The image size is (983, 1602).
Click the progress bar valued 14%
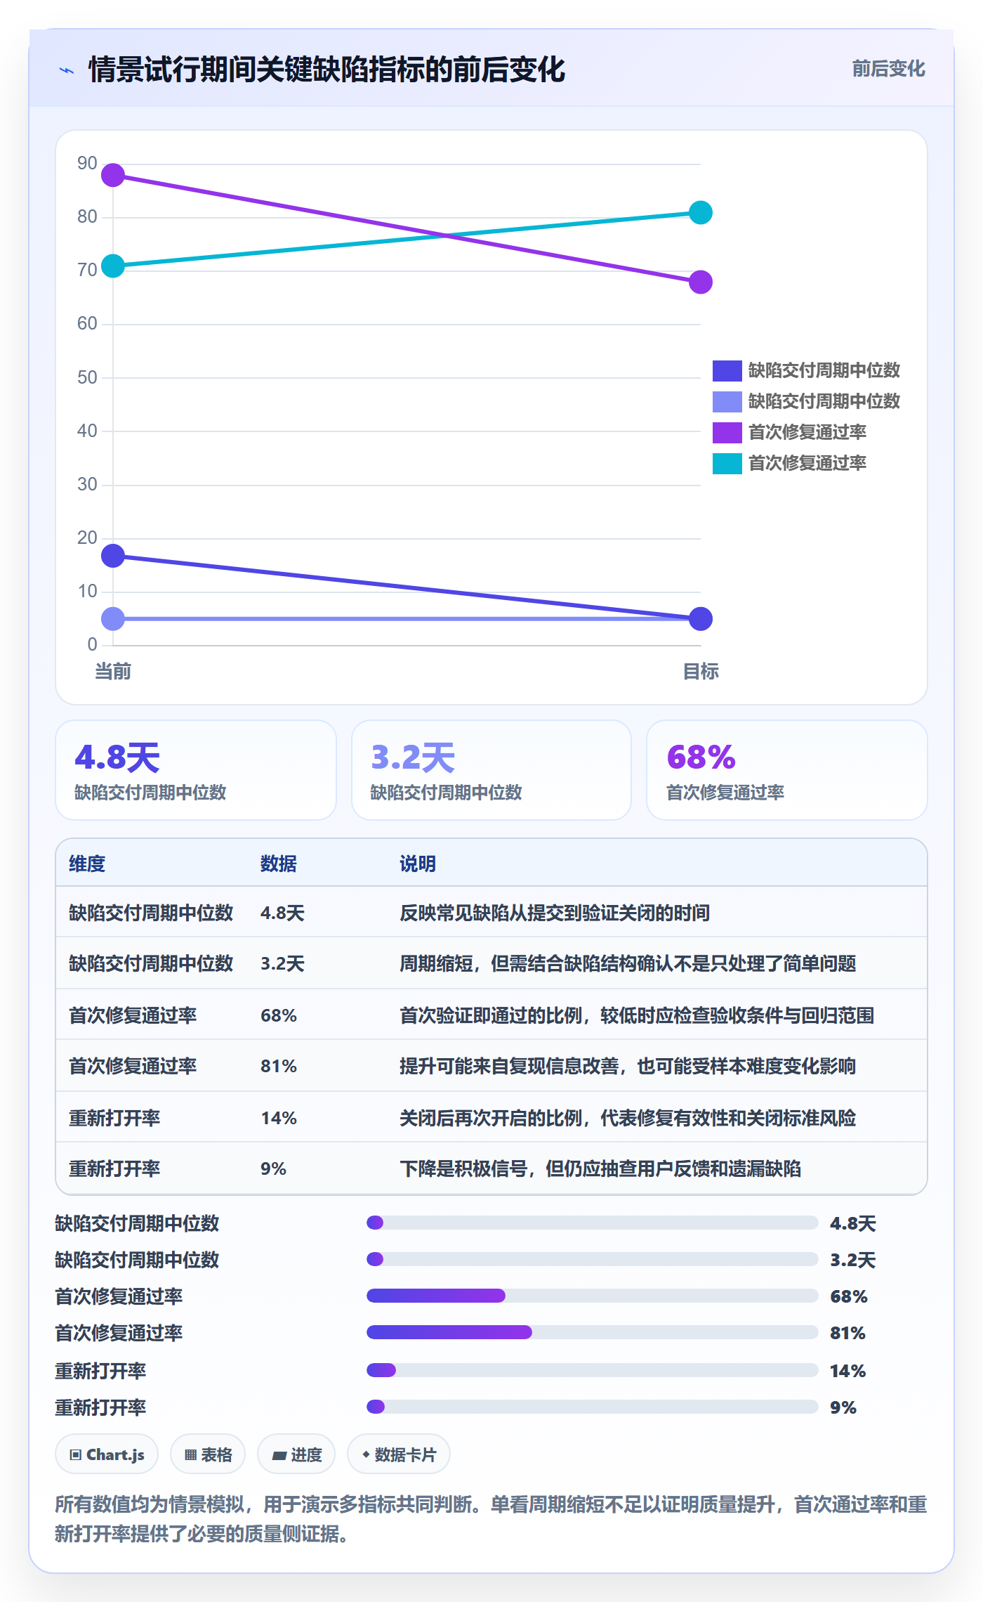[593, 1370]
